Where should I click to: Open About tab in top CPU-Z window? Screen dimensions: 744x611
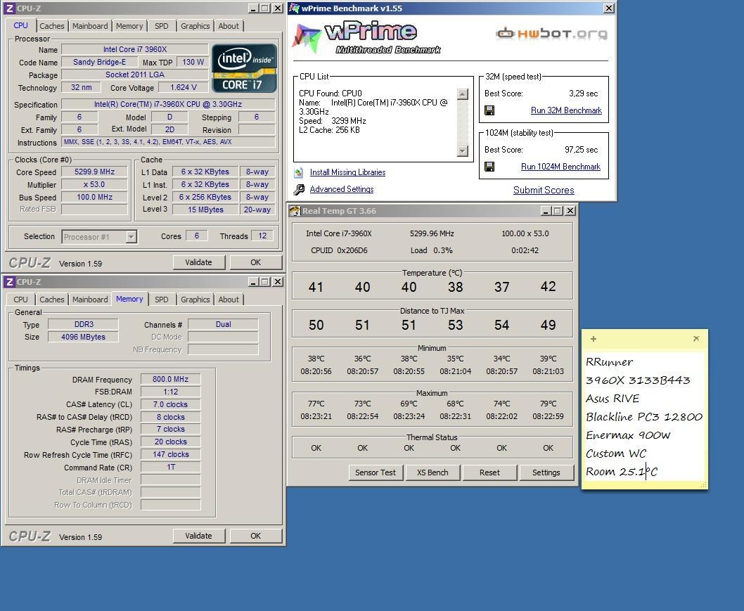click(229, 26)
